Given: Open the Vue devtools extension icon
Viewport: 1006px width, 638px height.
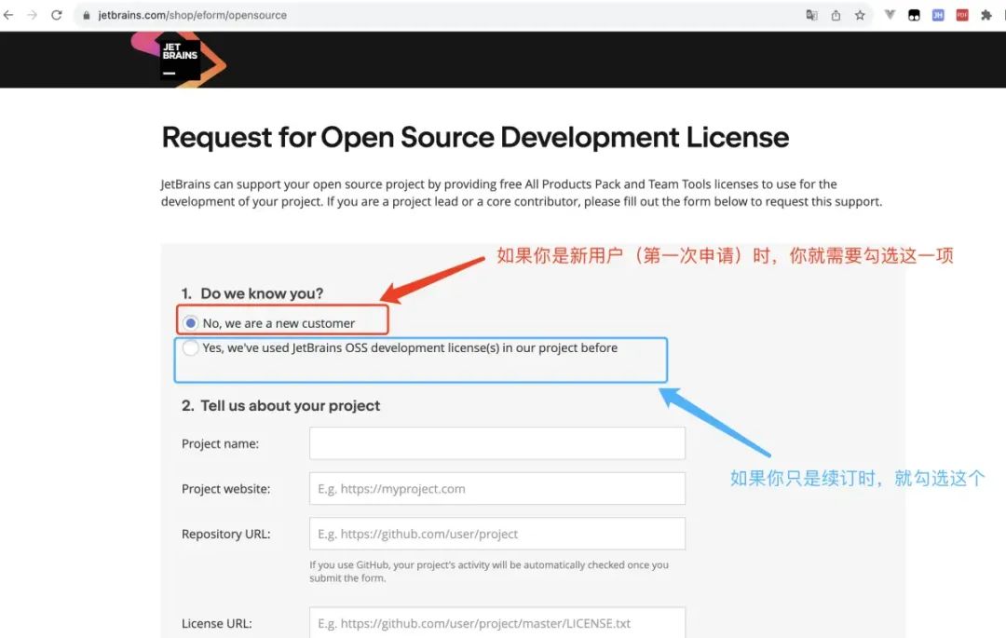Looking at the screenshot, I should (x=890, y=15).
